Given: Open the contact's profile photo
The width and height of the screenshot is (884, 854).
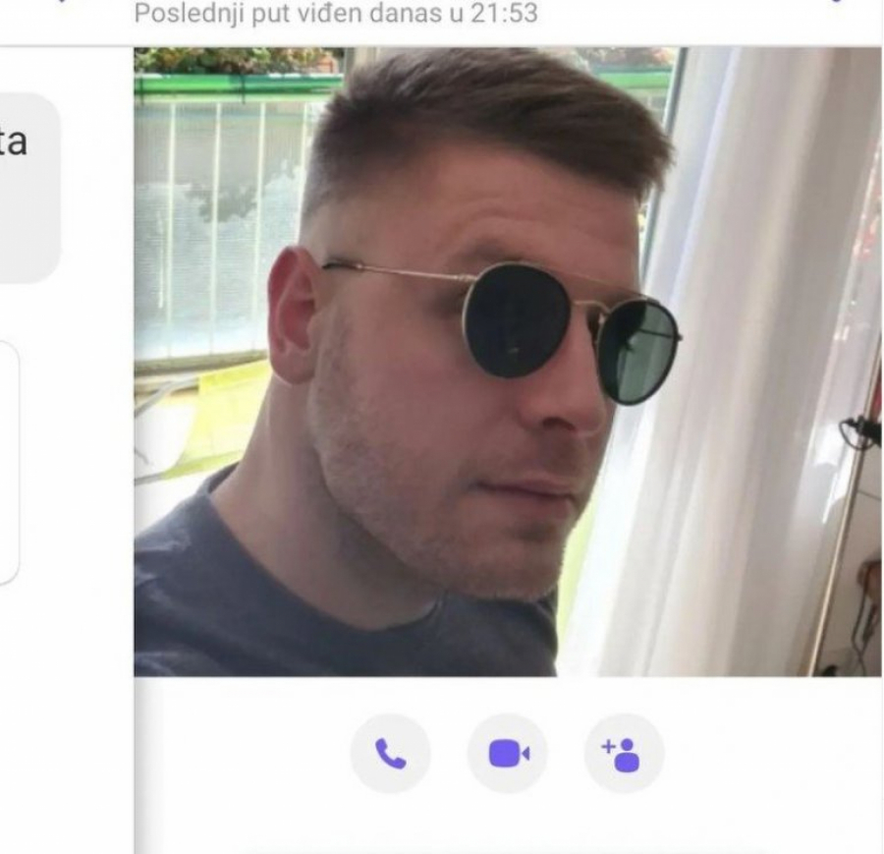Looking at the screenshot, I should click(508, 362).
